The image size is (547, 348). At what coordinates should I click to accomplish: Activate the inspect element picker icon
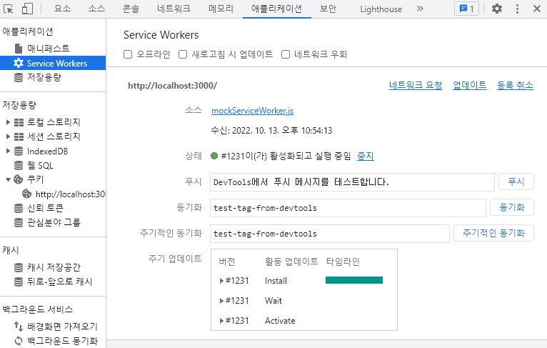pos(8,9)
